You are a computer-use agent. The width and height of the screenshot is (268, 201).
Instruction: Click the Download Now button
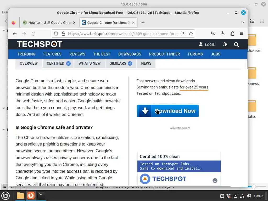168,111
